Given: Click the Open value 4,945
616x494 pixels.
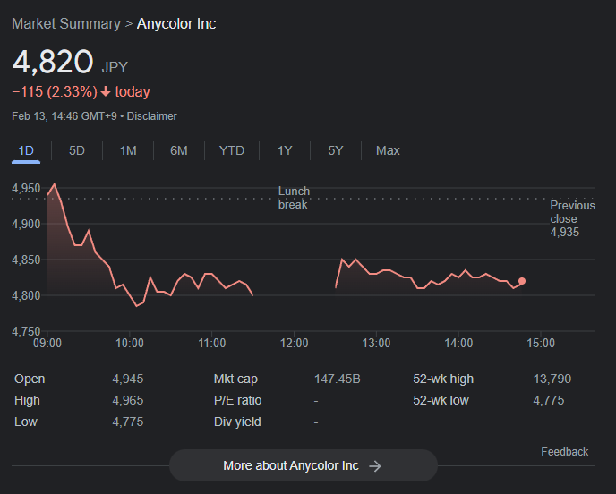Looking at the screenshot, I should coord(128,379).
